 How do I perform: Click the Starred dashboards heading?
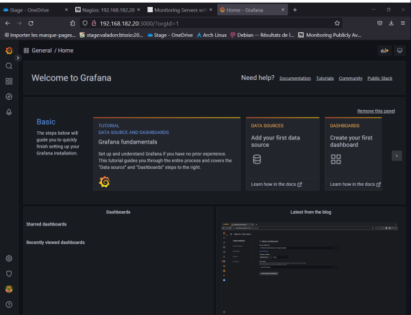[x=47, y=224]
